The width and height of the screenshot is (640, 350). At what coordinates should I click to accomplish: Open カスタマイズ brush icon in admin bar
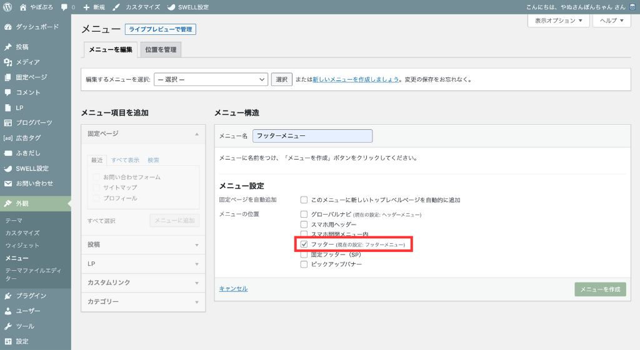(x=116, y=7)
